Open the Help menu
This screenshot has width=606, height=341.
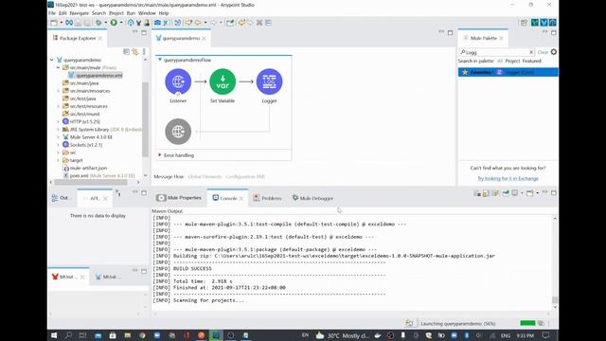click(x=164, y=13)
